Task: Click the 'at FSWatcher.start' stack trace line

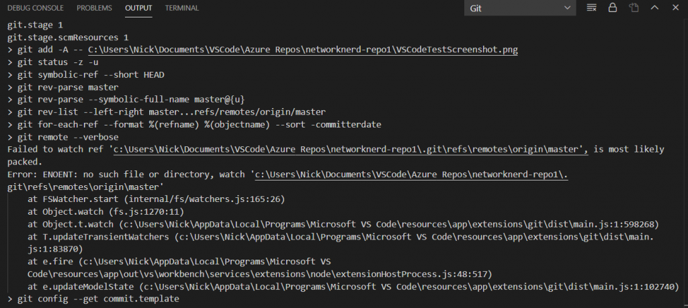Action: pos(156,199)
